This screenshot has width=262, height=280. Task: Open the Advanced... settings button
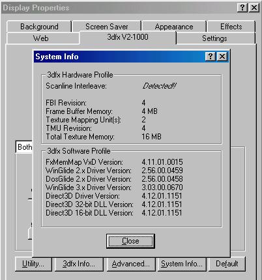pos(131,264)
